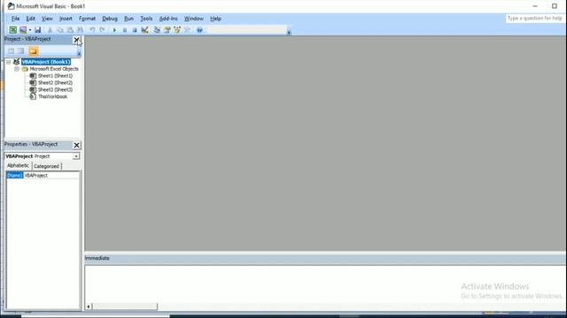Select ThisWorkbook tree item
This screenshot has width=567, height=318.
[x=52, y=96]
